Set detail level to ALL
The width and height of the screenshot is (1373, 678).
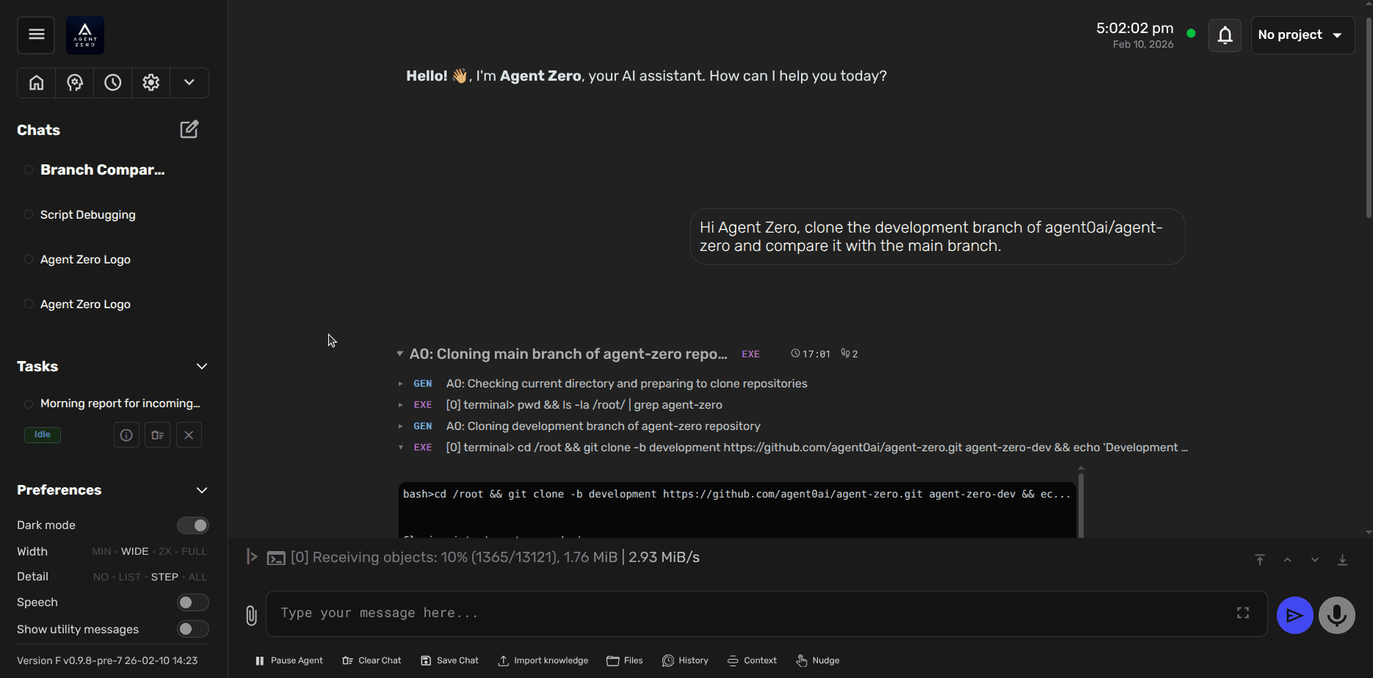[x=198, y=577]
